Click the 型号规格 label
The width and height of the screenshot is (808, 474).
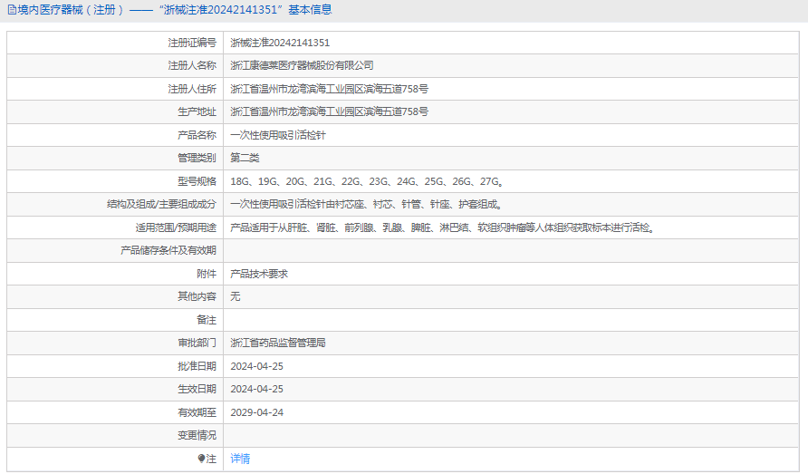[x=197, y=181]
